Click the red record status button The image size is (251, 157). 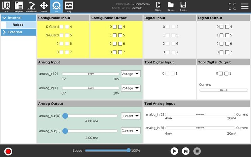coord(8,151)
